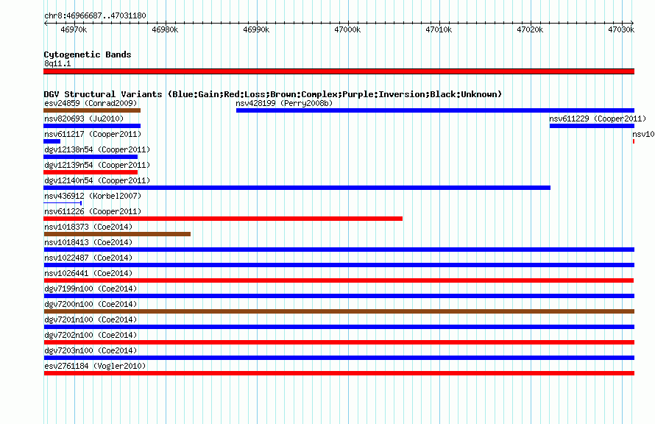Click the nsv611226 (Cooper2011) label
Viewport: 655px width, 424px height.
(x=93, y=211)
